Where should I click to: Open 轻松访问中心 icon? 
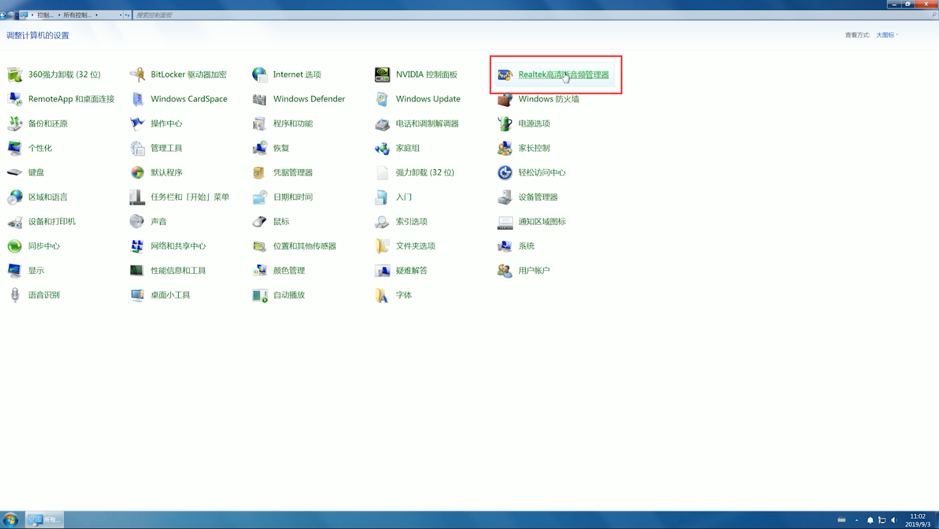(505, 172)
